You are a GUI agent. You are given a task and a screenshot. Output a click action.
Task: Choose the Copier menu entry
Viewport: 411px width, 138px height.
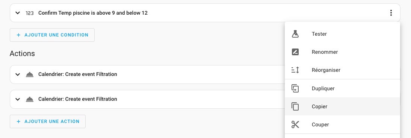[342, 106]
